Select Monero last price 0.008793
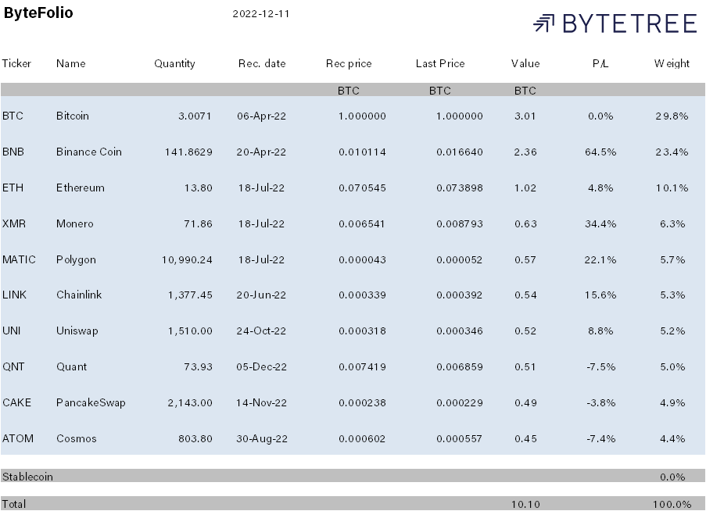706x511 pixels. point(459,223)
